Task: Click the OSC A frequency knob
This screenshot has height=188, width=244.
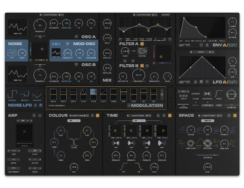Action: 40,23
